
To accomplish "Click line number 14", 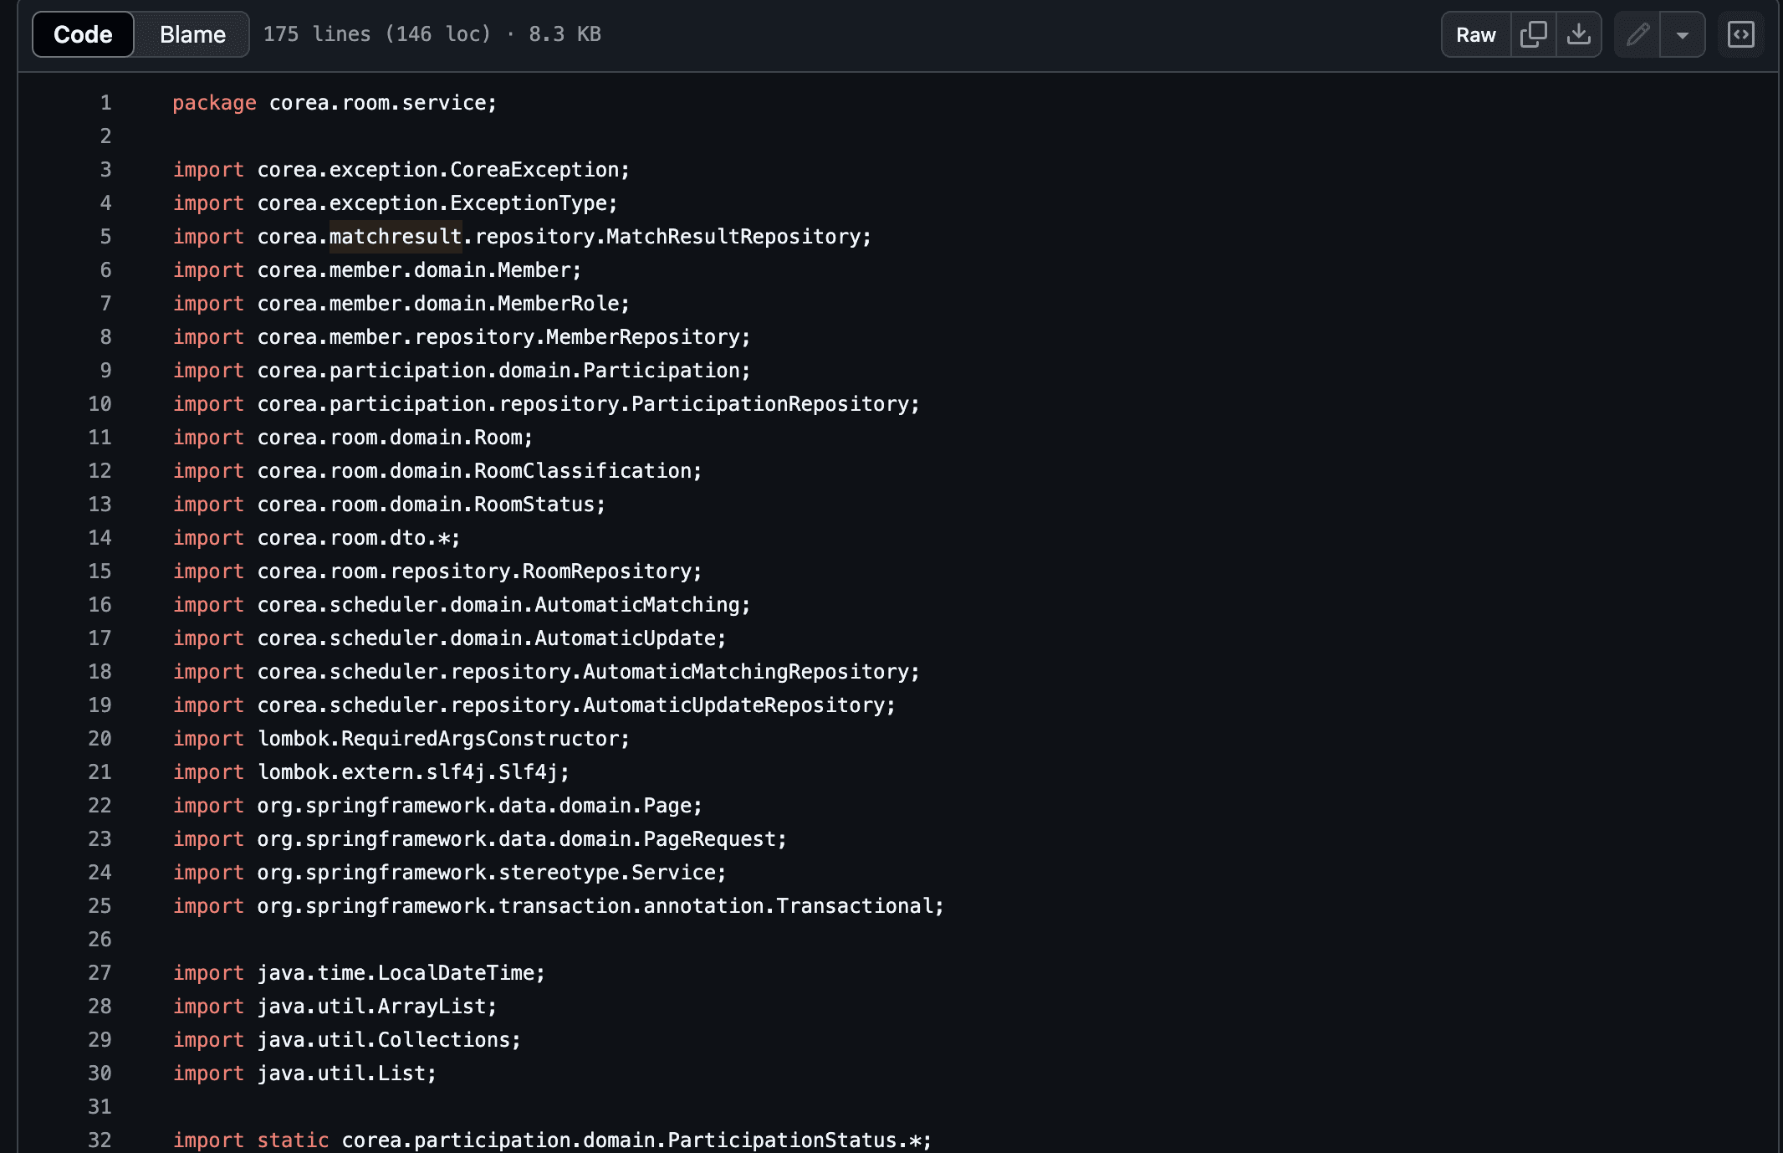I will [x=100, y=538].
